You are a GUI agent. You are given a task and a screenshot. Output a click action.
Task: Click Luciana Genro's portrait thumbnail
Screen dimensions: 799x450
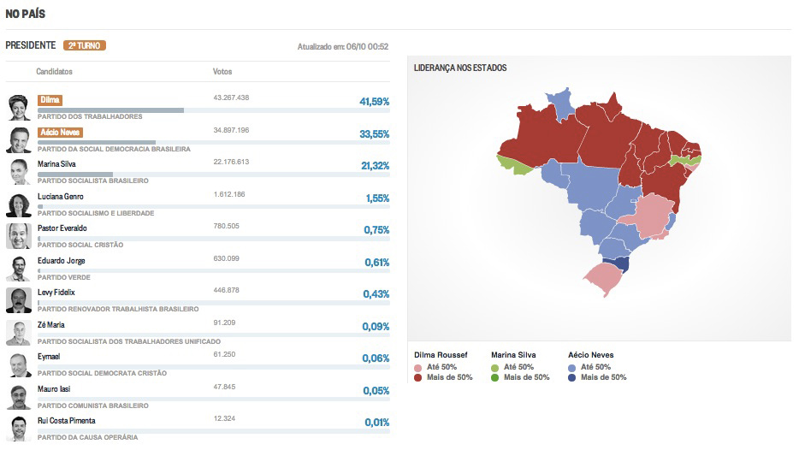pyautogui.click(x=19, y=204)
